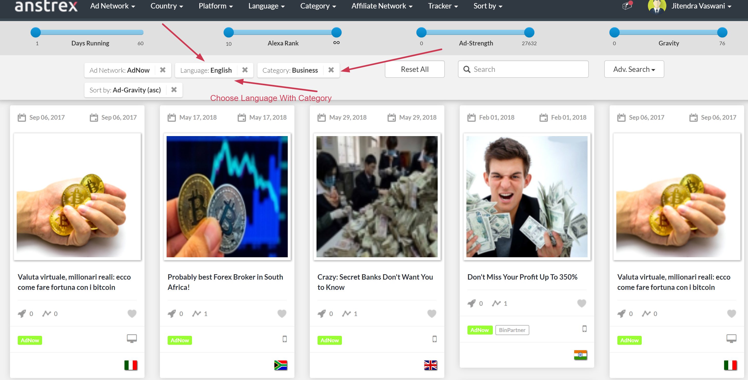Open the pile of cash ad thumbnail
Screen dimensions: 748x380
pos(377,197)
